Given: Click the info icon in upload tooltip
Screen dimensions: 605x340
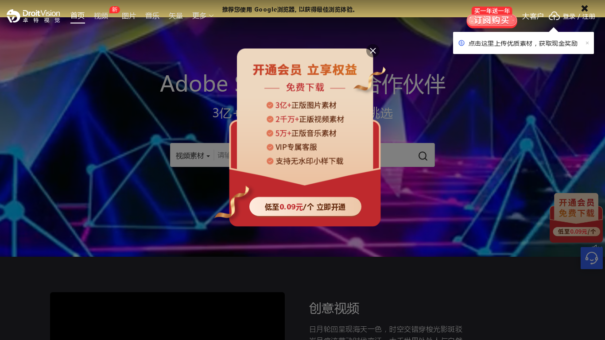Looking at the screenshot, I should (462, 43).
